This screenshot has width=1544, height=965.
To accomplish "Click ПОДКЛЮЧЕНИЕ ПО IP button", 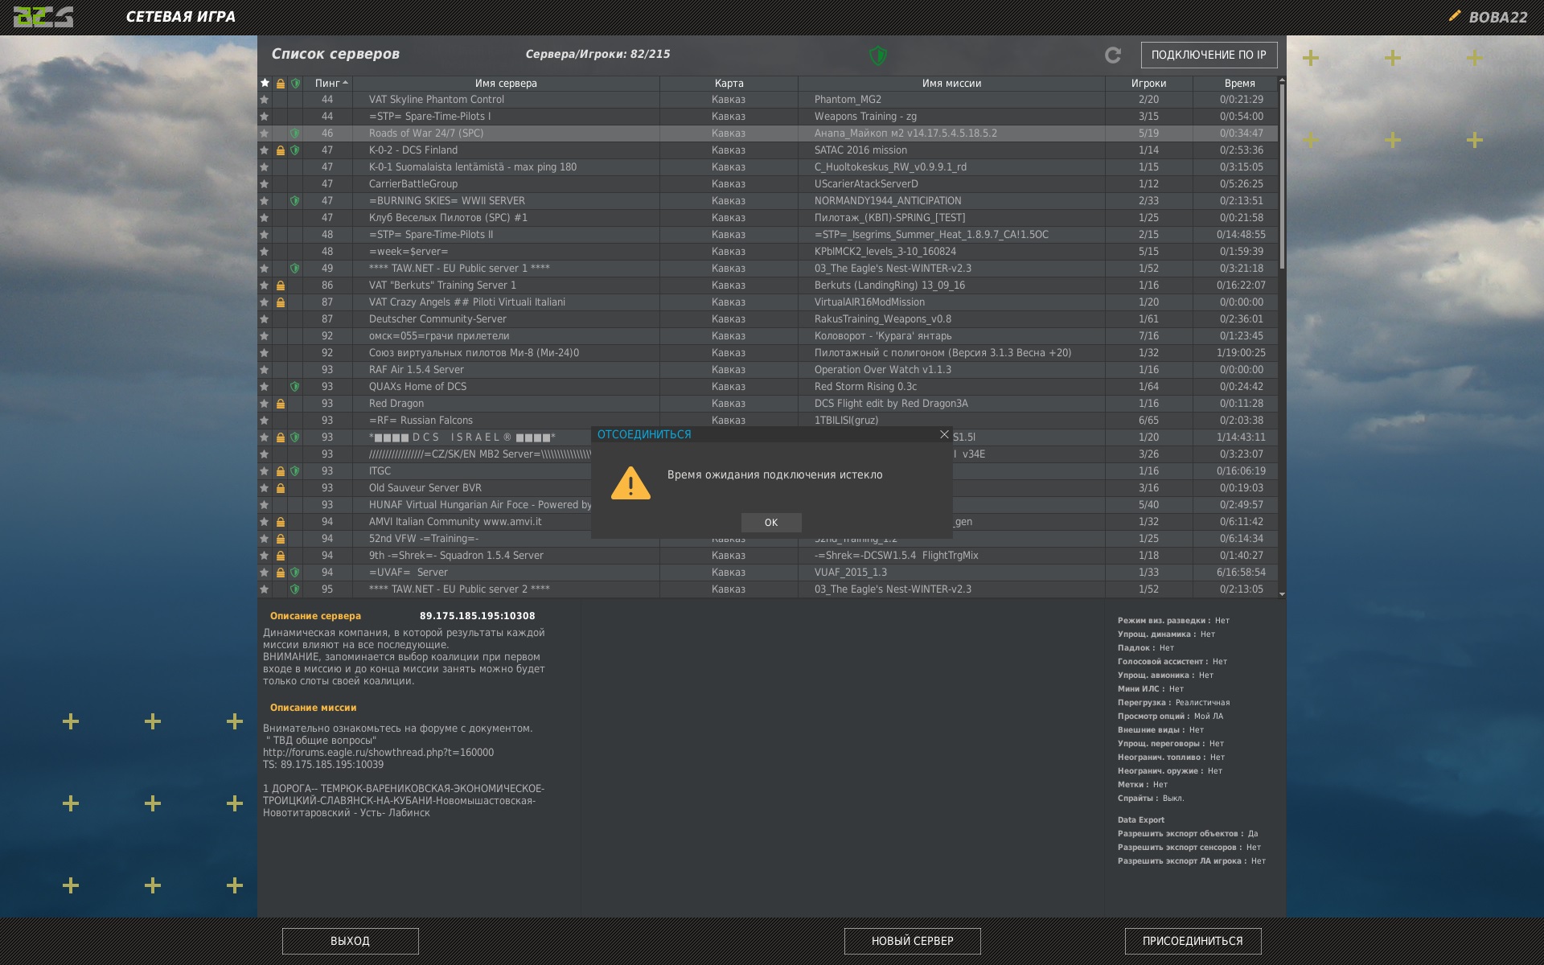I will click(x=1209, y=55).
